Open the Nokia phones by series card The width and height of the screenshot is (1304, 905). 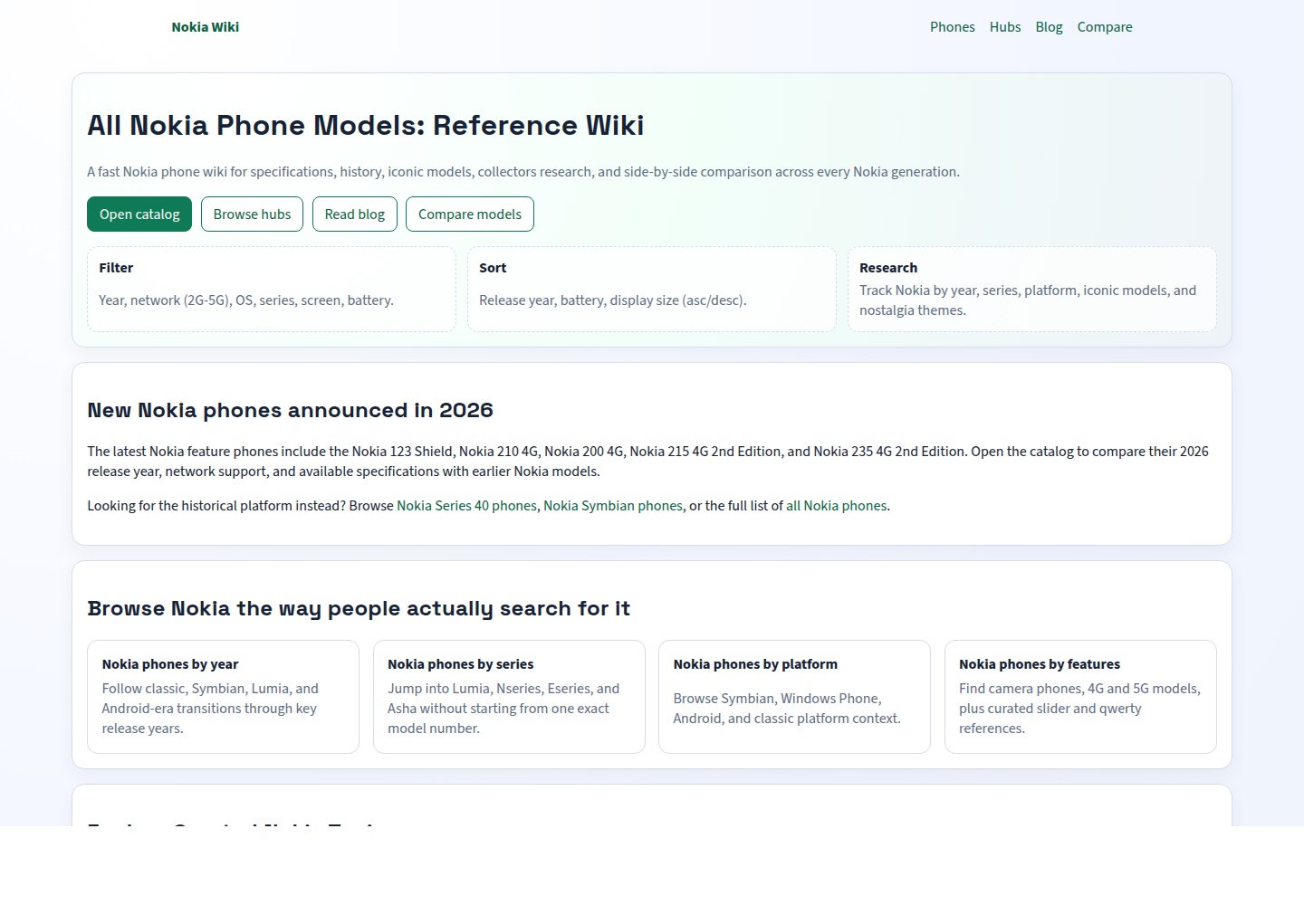click(x=509, y=697)
